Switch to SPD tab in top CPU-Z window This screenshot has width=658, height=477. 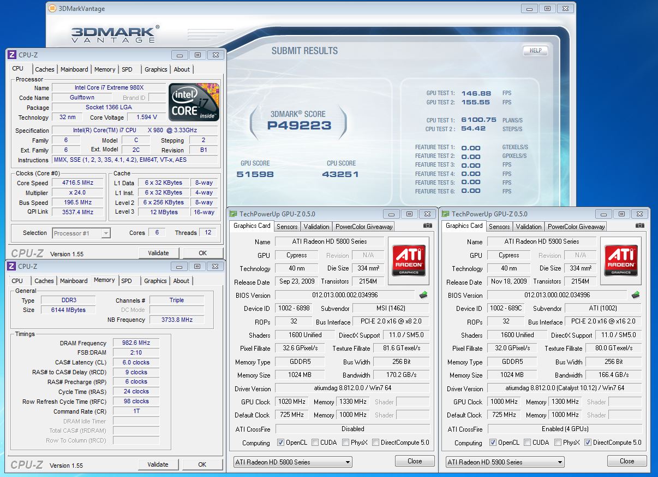[127, 69]
